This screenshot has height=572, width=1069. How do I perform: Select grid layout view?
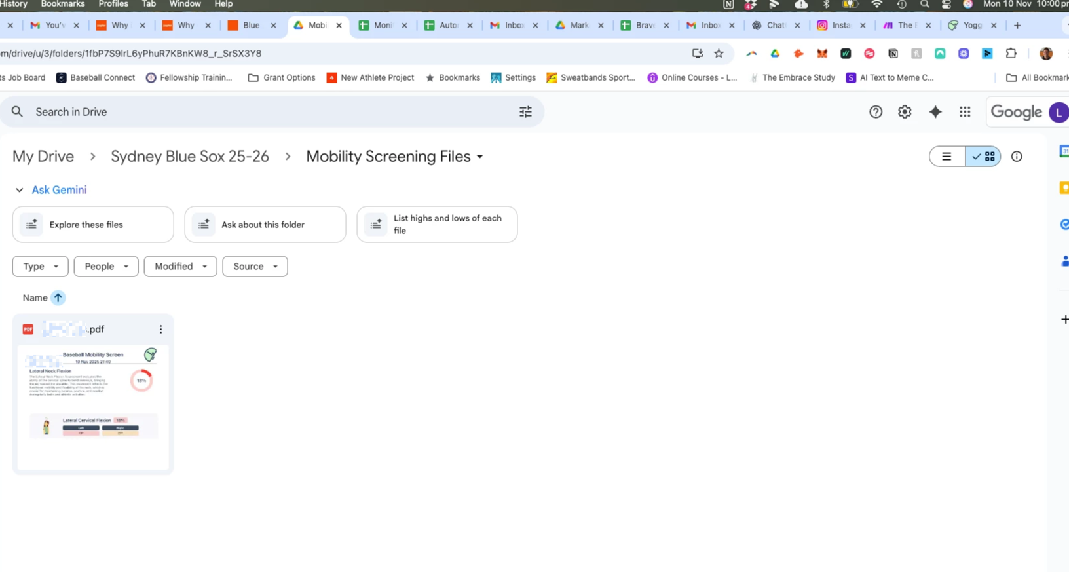click(x=984, y=157)
